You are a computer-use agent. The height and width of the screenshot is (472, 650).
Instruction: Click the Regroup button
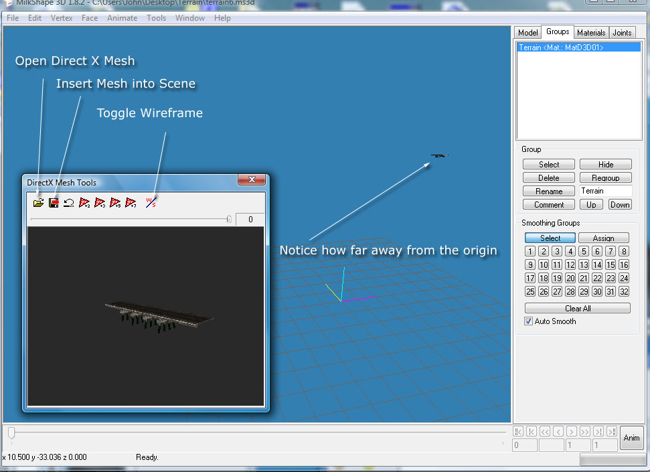606,177
